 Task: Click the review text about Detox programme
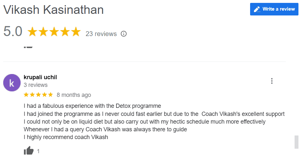[x=154, y=121]
